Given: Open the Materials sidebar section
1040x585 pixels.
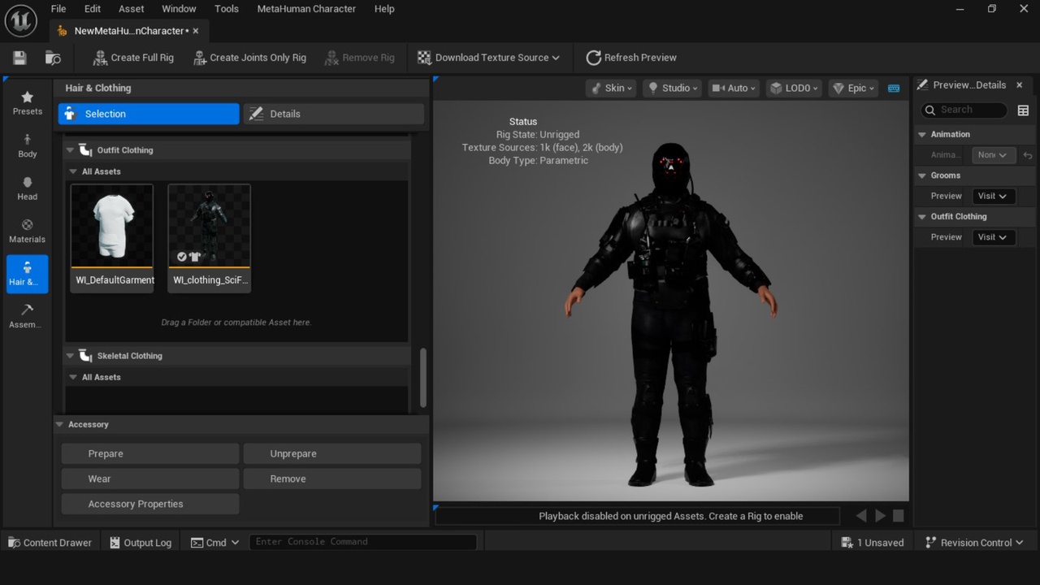Looking at the screenshot, I should (x=28, y=232).
